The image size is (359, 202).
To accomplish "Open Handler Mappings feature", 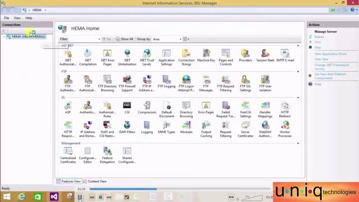I will (265, 109).
